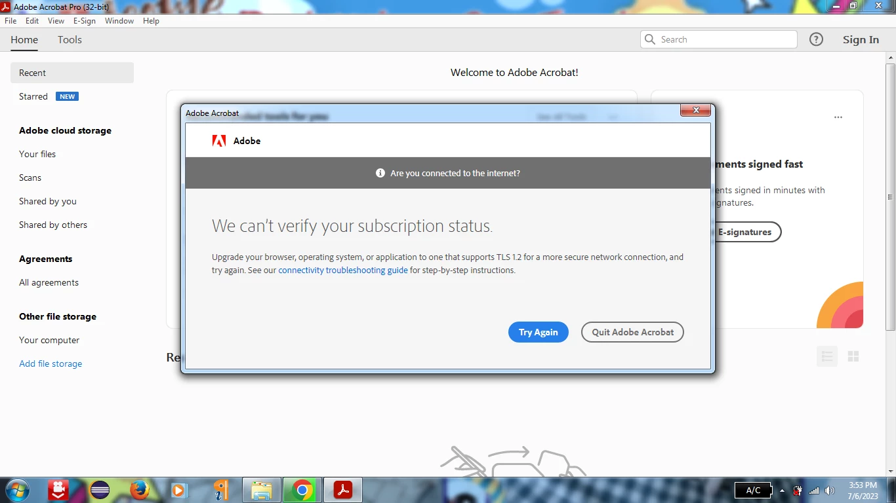This screenshot has width=896, height=503.
Task: Switch to list view icon
Action: [827, 356]
